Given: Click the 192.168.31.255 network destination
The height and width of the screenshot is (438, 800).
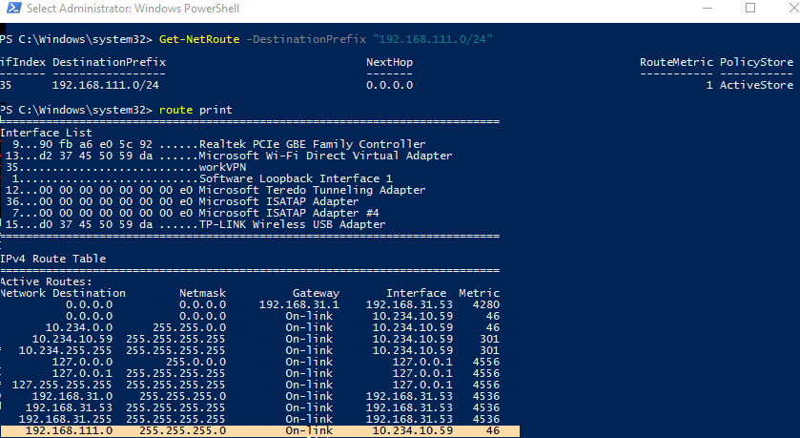Looking at the screenshot, I should point(65,419).
